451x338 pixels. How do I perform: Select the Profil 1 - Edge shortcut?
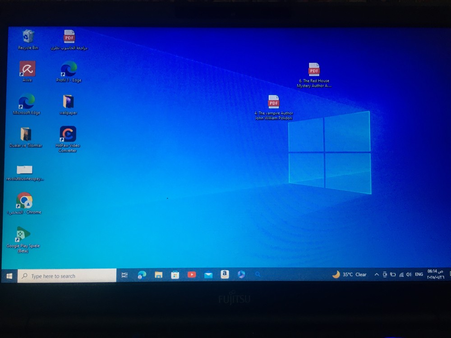click(69, 72)
